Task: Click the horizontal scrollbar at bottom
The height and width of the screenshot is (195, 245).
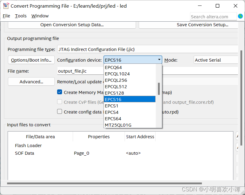Action: pos(104,183)
